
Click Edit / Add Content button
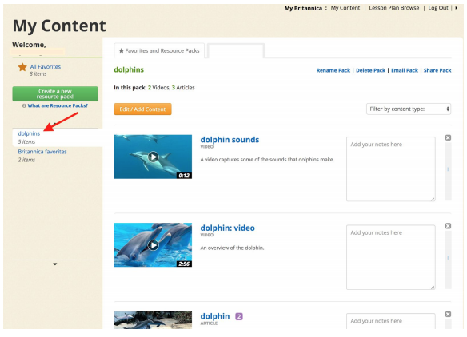tap(142, 109)
